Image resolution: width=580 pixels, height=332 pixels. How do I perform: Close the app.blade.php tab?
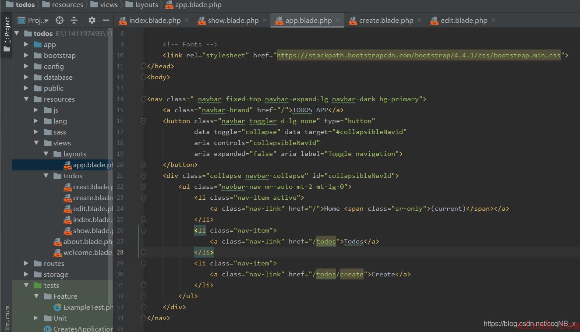[338, 20]
